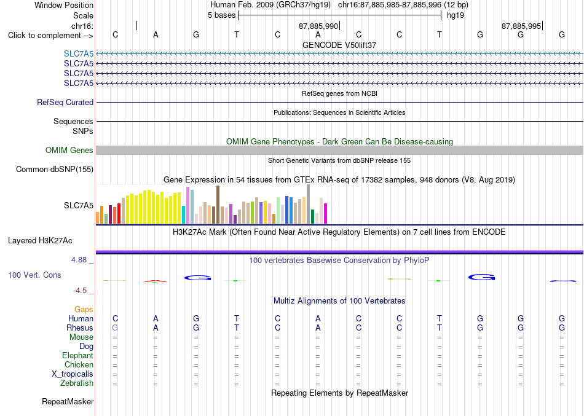
Task: Select the Common dbSNP(155) track label
Action: (x=54, y=169)
